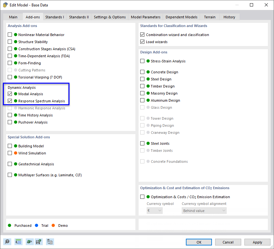This screenshot has width=274, height=249.
Task: Tick Aluminum Design checkbox
Action: click(142, 100)
